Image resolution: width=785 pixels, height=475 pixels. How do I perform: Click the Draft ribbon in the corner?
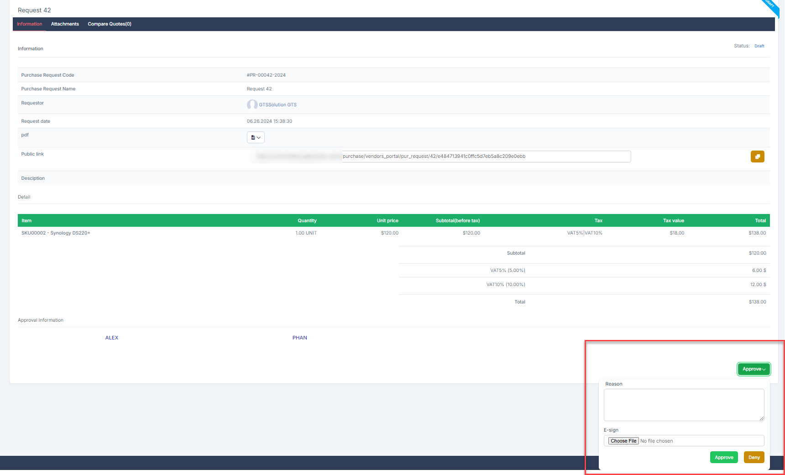pyautogui.click(x=771, y=6)
